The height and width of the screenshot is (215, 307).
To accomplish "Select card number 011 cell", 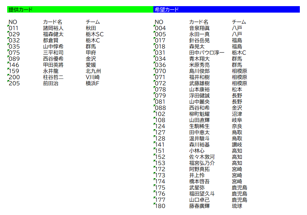I will click(x=13, y=28).
